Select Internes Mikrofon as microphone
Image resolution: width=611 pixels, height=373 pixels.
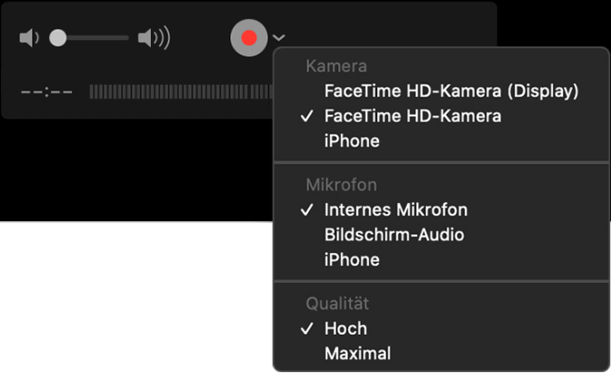pos(396,210)
